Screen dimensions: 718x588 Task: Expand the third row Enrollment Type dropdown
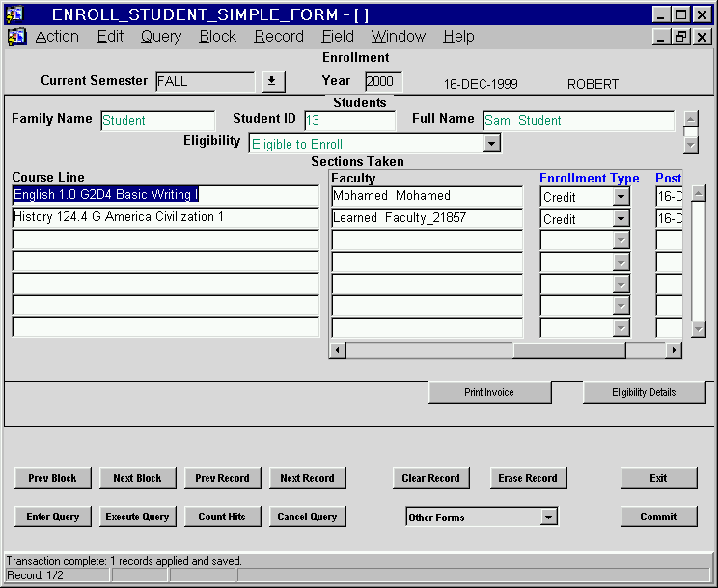(621, 240)
